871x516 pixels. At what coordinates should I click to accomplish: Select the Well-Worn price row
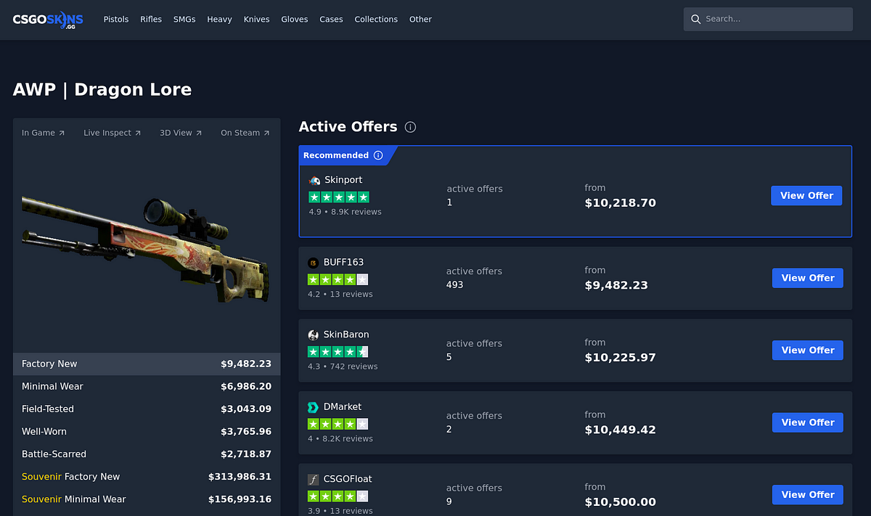(x=147, y=432)
